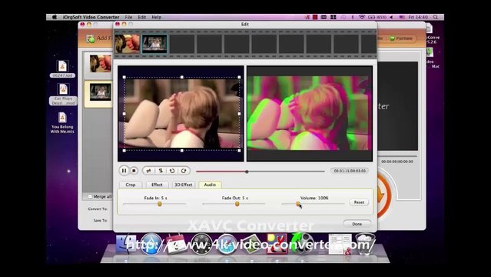
Task: Open Safari from the Dock
Action: click(x=227, y=244)
